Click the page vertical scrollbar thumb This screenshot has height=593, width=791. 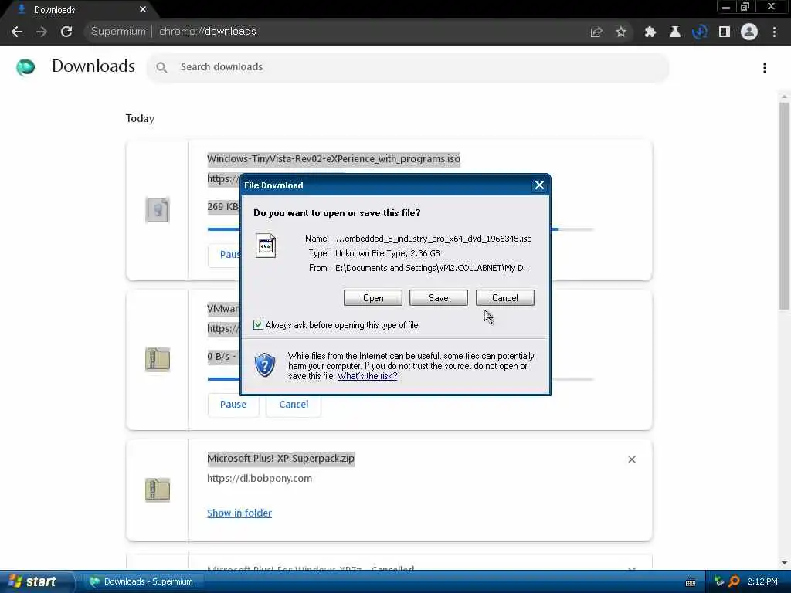784,205
